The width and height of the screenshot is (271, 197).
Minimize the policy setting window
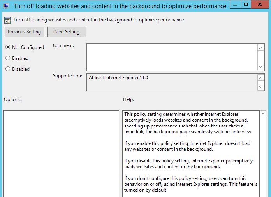(235, 5)
